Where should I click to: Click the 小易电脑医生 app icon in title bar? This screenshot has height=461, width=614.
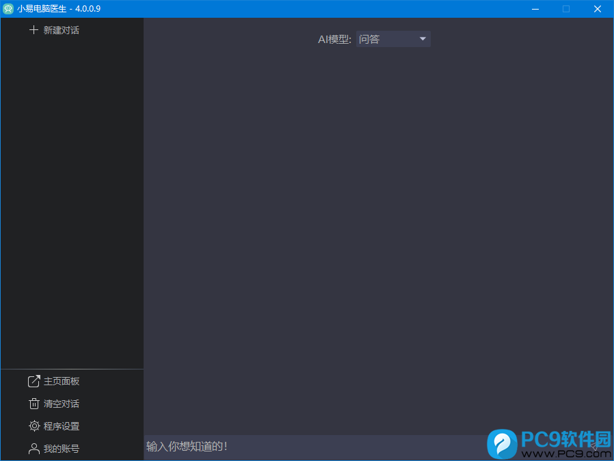tap(8, 9)
